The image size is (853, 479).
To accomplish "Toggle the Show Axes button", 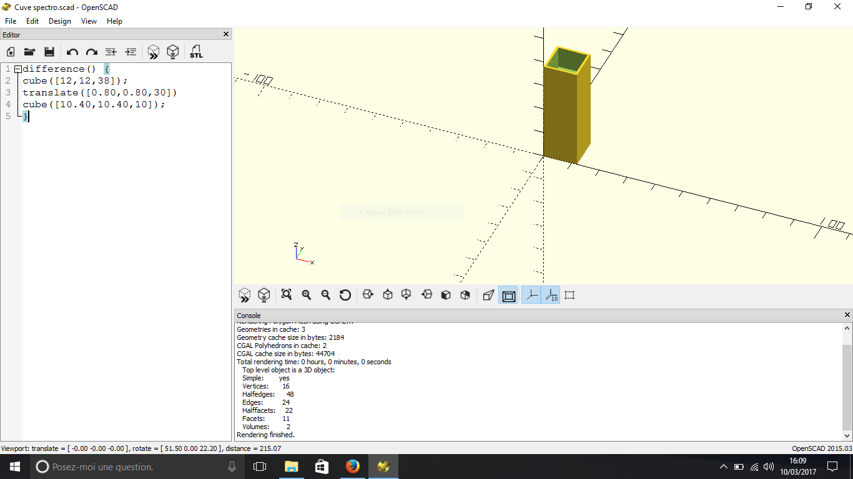I will click(531, 295).
